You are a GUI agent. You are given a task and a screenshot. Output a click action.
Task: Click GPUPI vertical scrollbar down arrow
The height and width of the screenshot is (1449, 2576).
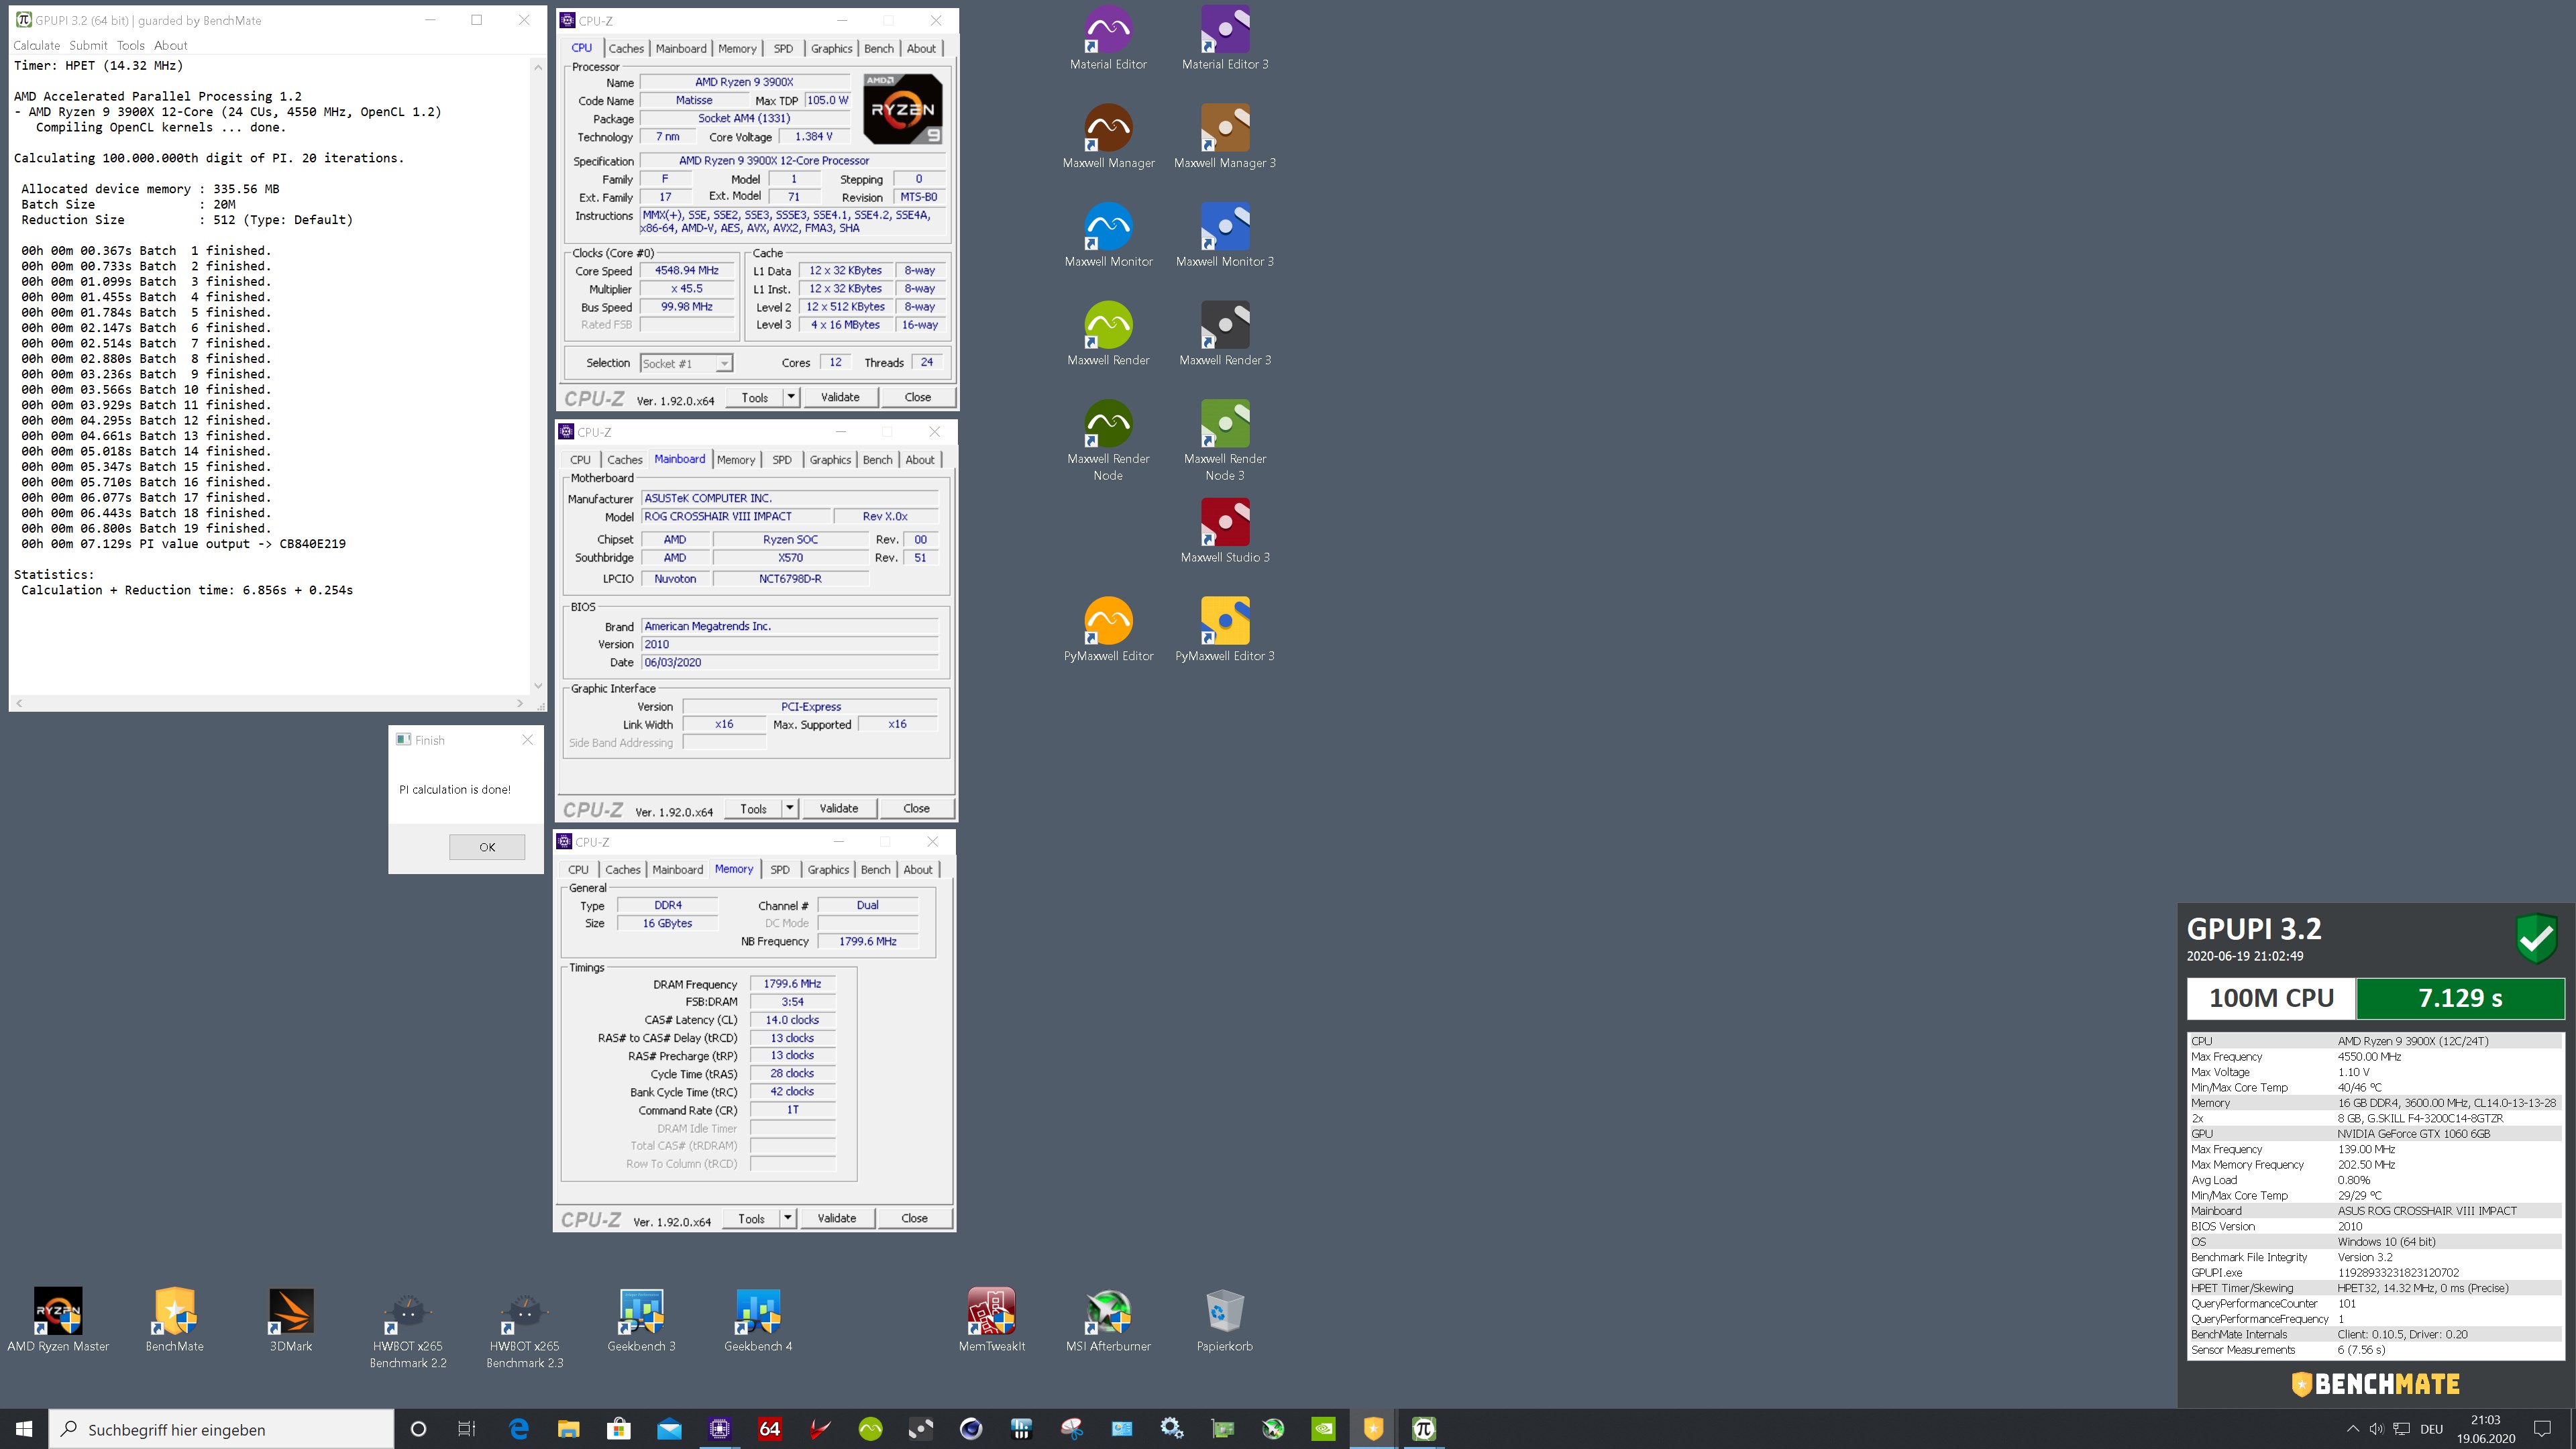[x=538, y=686]
